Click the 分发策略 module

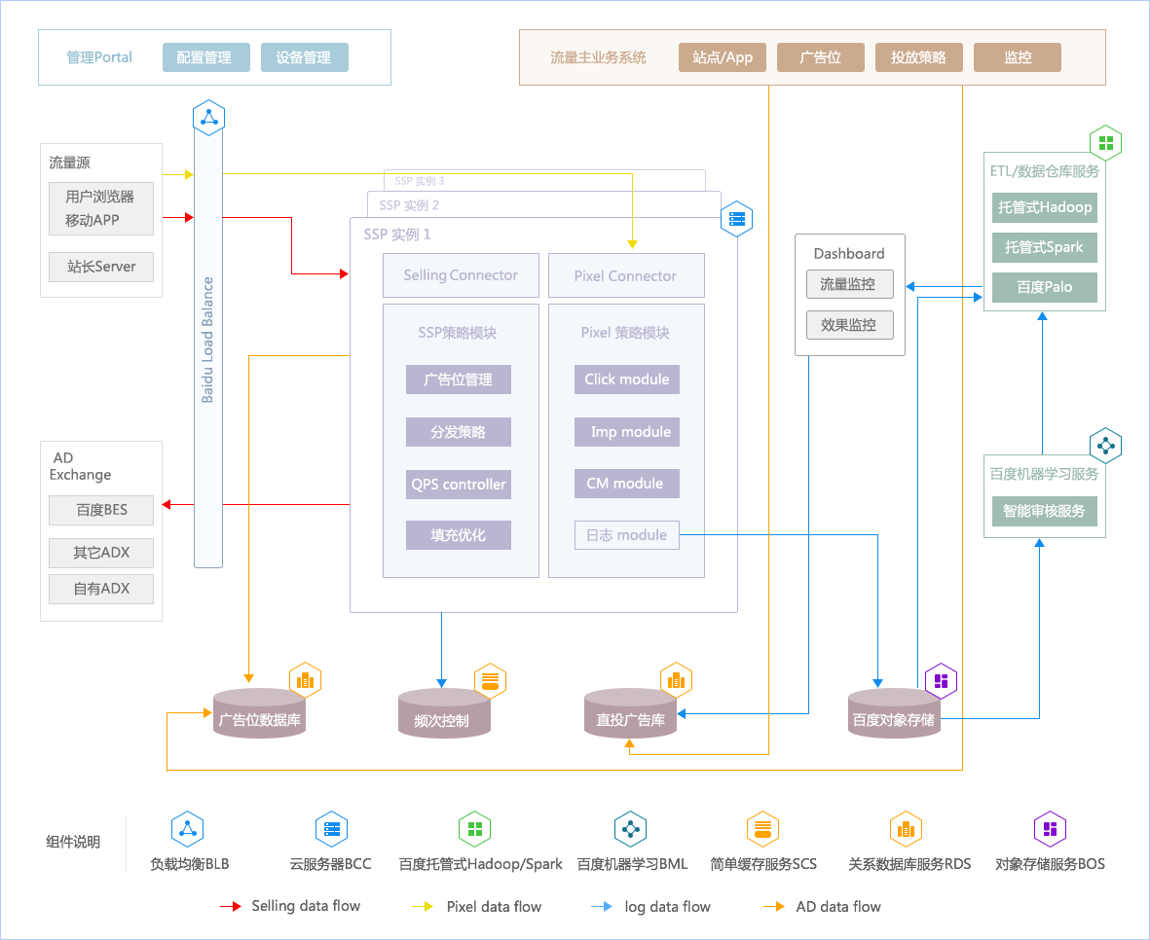(459, 432)
